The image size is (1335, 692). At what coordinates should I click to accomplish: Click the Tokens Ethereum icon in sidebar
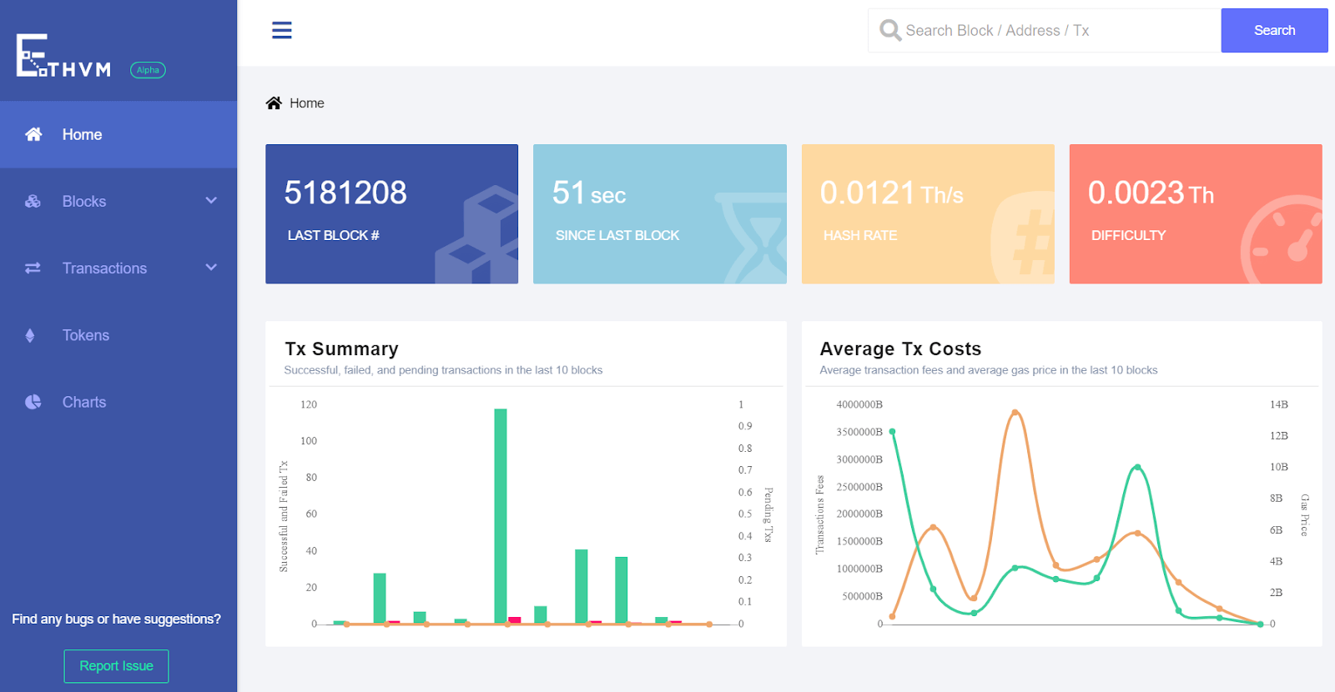31,335
